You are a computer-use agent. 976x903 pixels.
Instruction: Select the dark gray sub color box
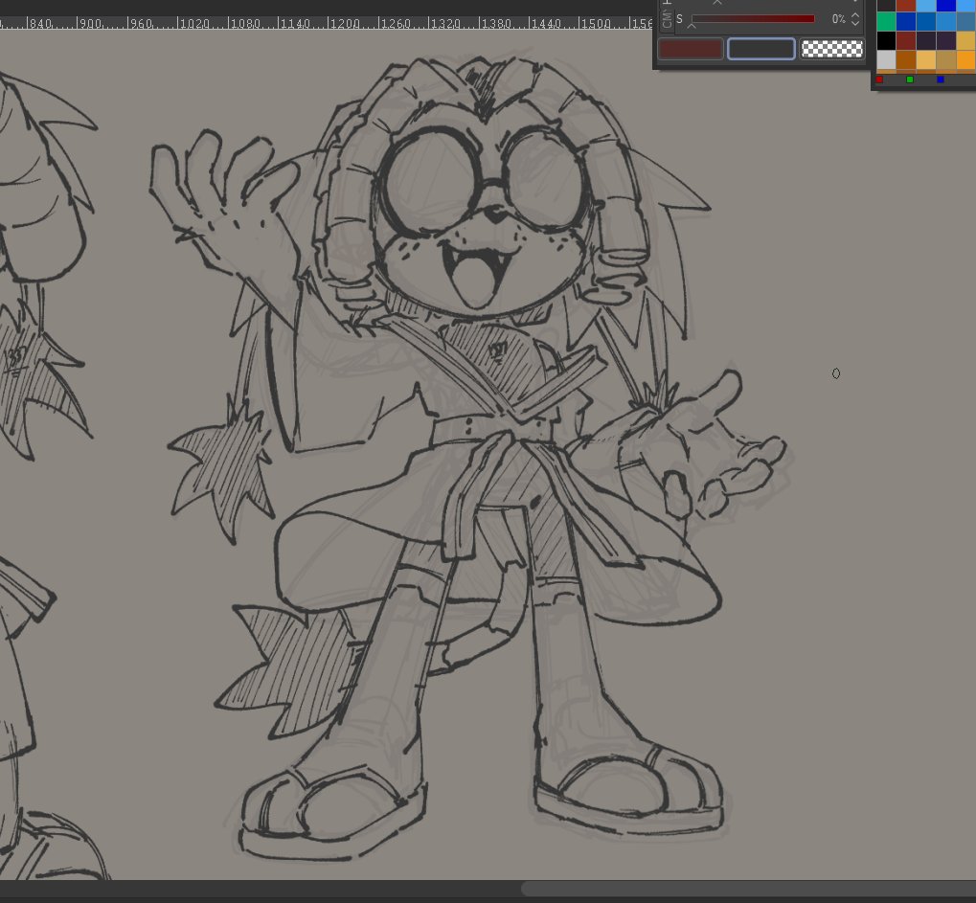[760, 49]
